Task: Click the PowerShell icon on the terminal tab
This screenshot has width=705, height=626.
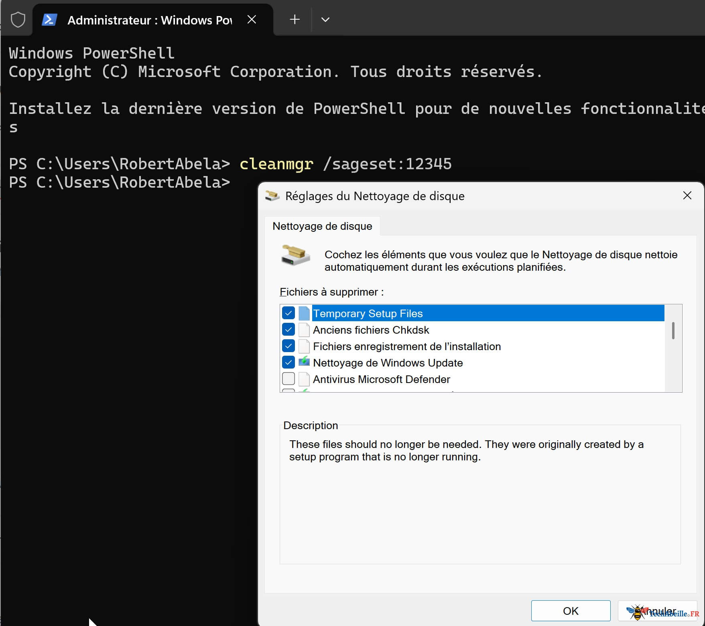Action: 49,19
